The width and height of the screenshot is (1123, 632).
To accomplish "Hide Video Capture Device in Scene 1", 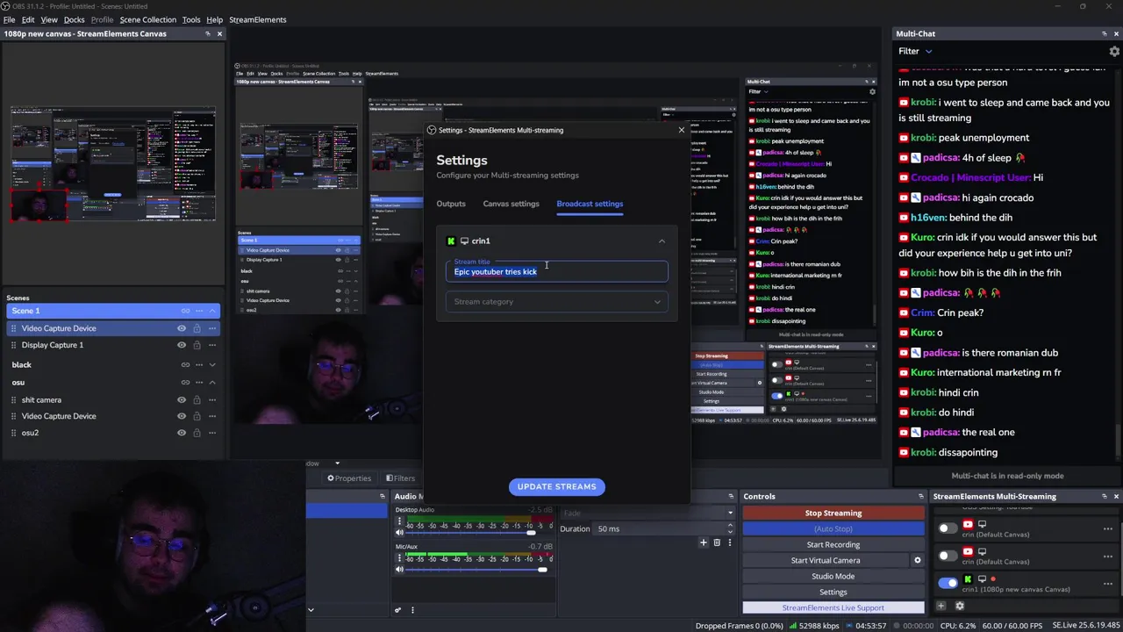I will 182,328.
